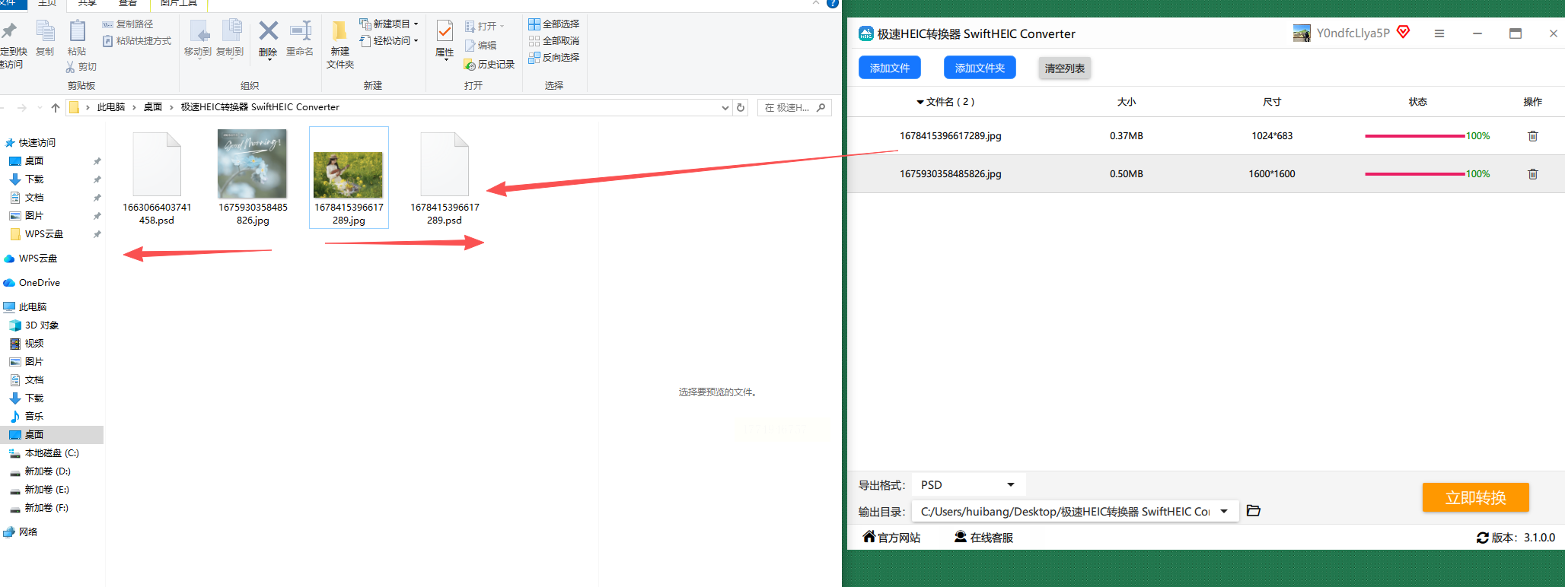Refresh the Explorer address bar location
The width and height of the screenshot is (1565, 587).
pyautogui.click(x=741, y=108)
